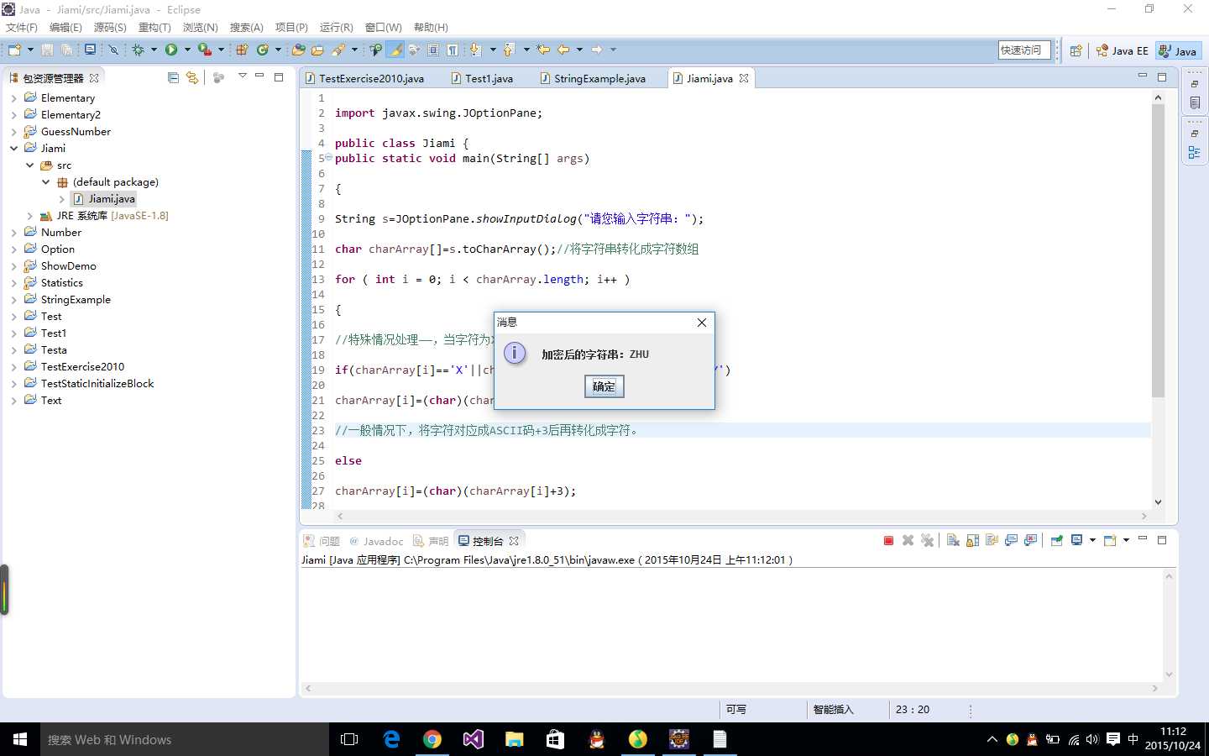Click Chrome icon in Windows taskbar
Viewport: 1209px width, 756px height.
pos(432,739)
